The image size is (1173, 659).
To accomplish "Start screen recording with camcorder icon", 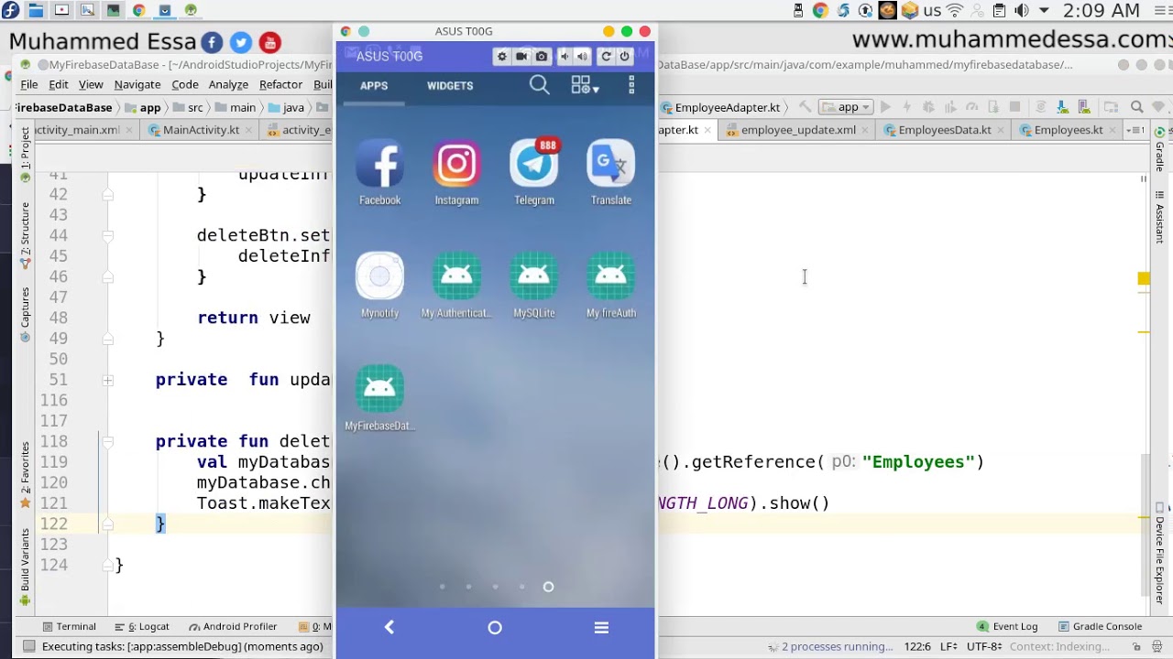I will pos(521,57).
